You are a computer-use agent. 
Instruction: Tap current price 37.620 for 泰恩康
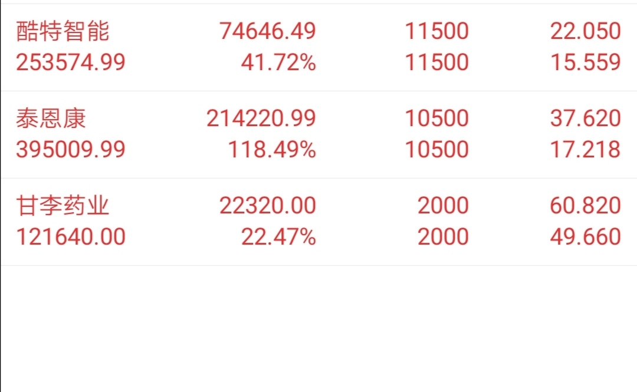[586, 118]
